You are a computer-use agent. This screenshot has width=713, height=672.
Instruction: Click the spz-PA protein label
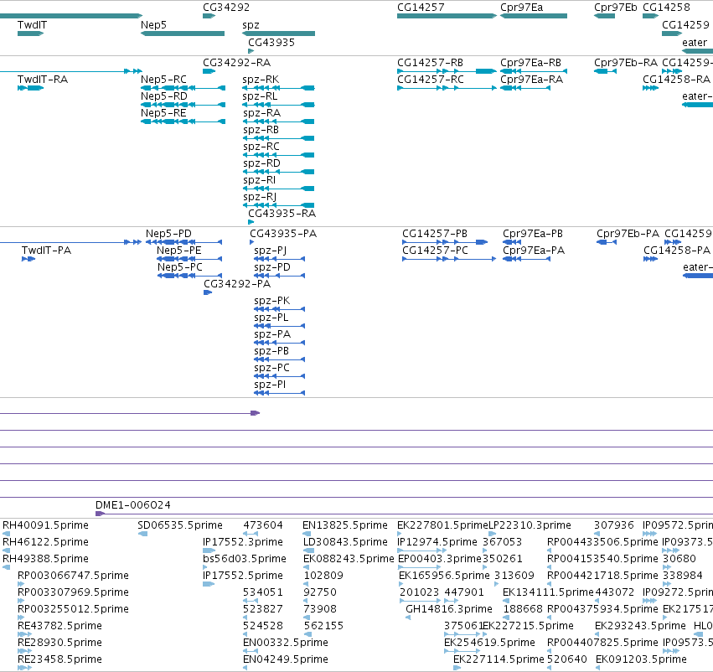point(272,334)
